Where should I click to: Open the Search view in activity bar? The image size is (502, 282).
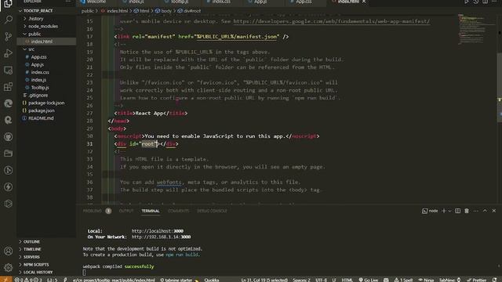pyautogui.click(x=9, y=20)
